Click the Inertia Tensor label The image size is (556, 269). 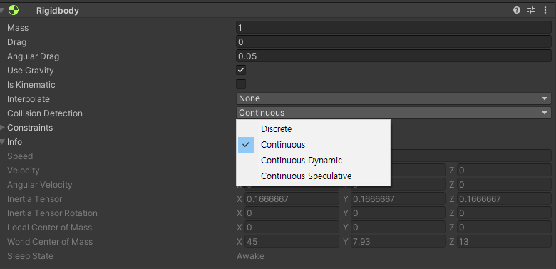pos(34,199)
